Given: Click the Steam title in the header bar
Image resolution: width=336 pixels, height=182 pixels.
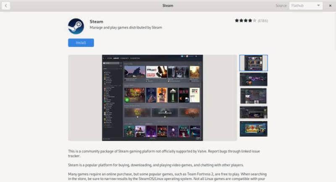Looking at the screenshot, I should [168, 6].
